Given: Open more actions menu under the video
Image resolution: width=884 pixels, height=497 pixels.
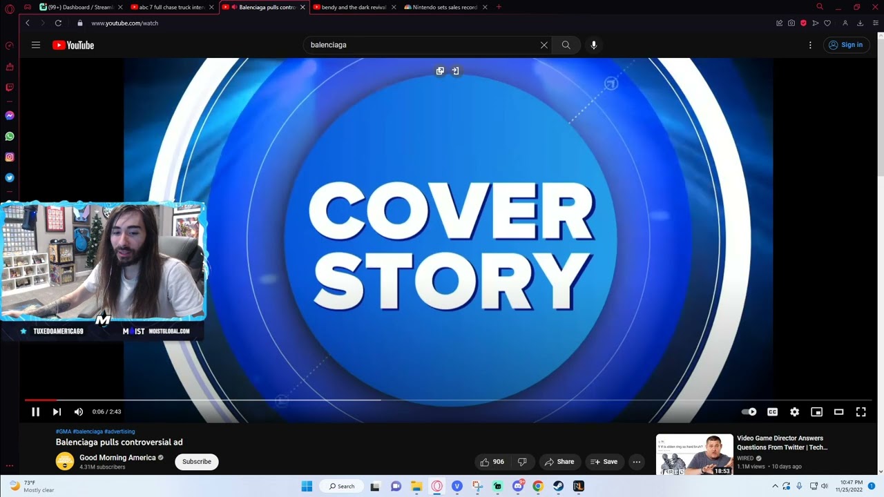Looking at the screenshot, I should click(x=637, y=462).
